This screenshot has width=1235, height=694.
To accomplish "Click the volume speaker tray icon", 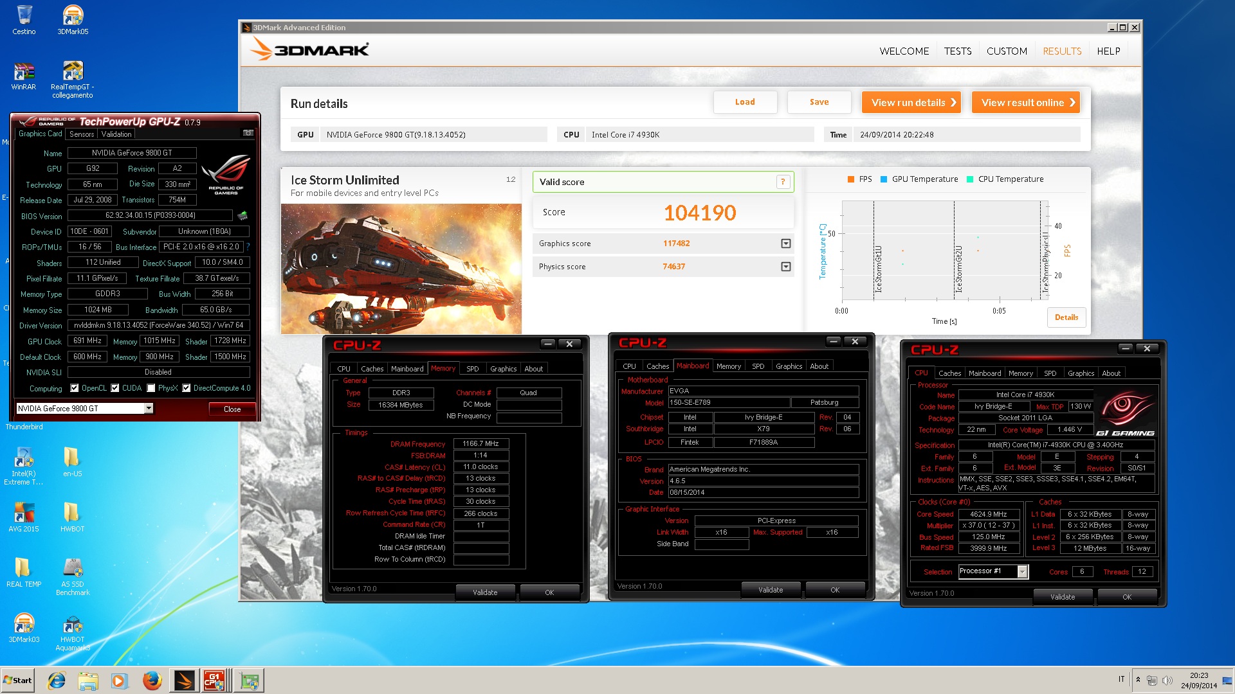I will 1167,681.
